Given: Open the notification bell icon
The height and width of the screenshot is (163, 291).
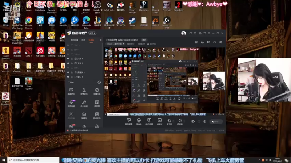Looking at the screenshot, I should click(x=214, y=42).
